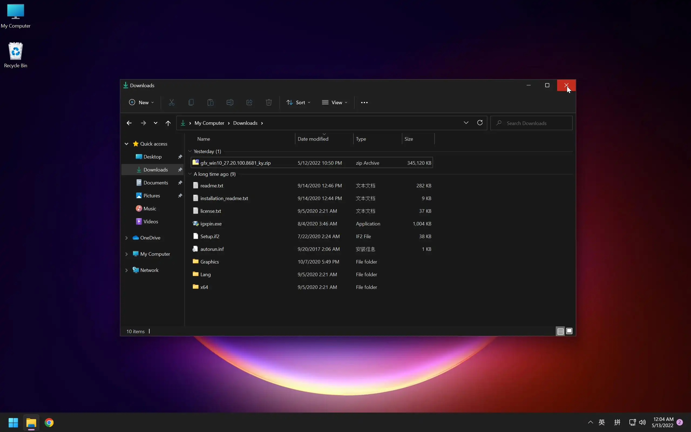The height and width of the screenshot is (432, 691).
Task: Collapse the Quick access tree
Action: tap(127, 144)
